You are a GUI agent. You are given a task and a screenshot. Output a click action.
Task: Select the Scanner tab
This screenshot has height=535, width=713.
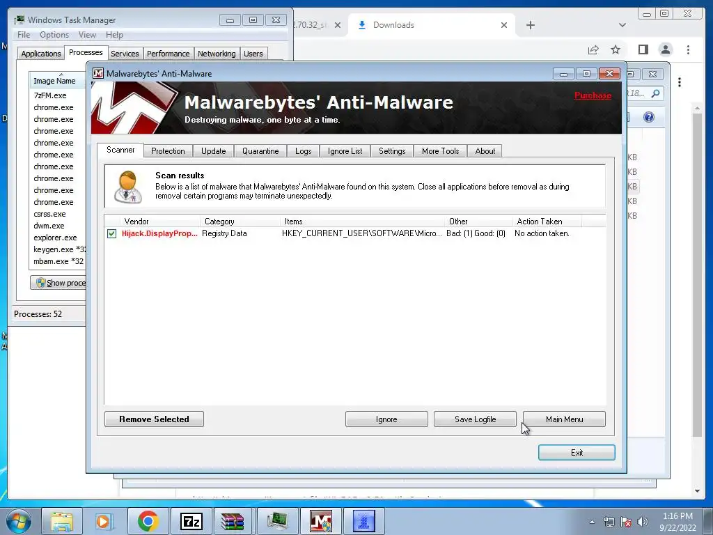[120, 150]
